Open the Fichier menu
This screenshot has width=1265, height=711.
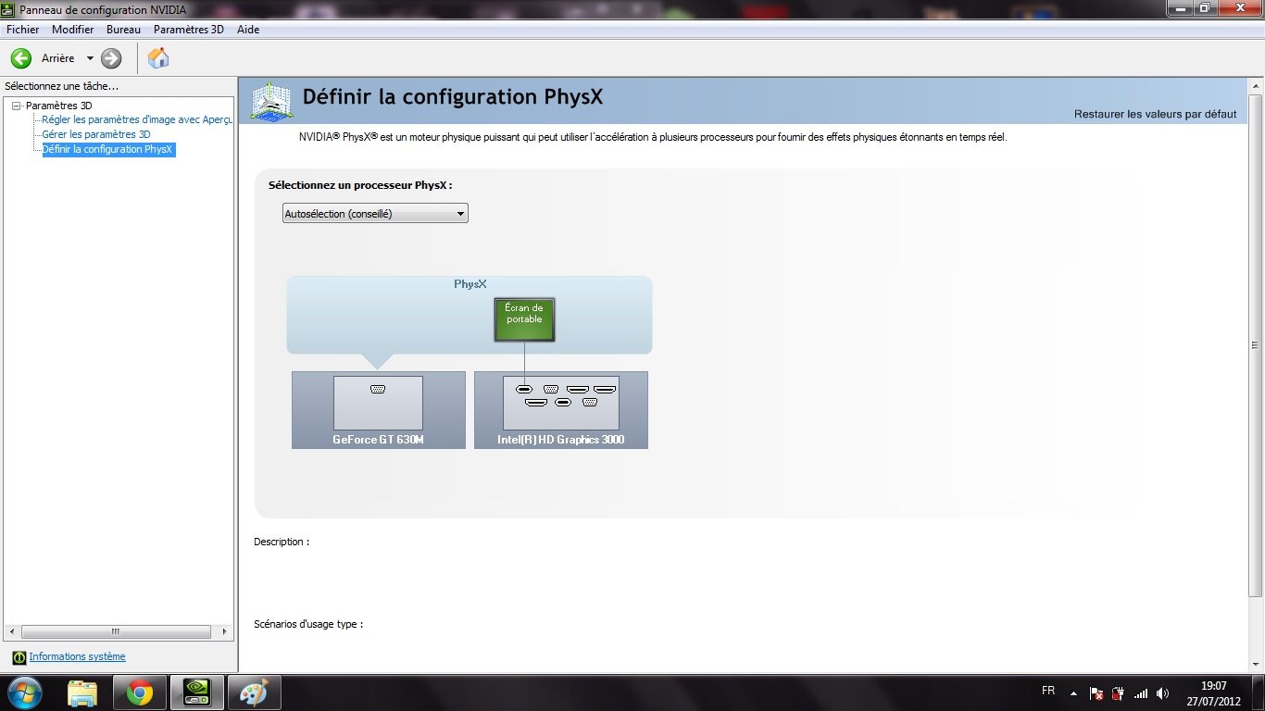click(22, 30)
